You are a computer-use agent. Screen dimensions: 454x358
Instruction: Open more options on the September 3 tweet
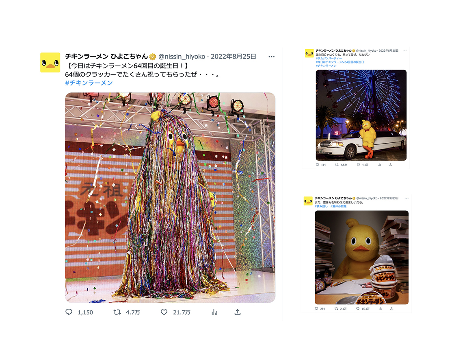tap(407, 198)
